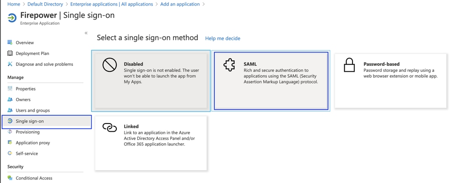Click the Properties sliders icon
The height and width of the screenshot is (183, 457).
click(10, 89)
